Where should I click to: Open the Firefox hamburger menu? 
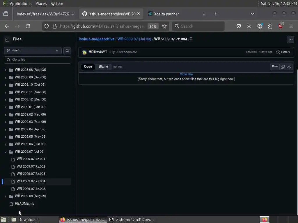coord(291,26)
